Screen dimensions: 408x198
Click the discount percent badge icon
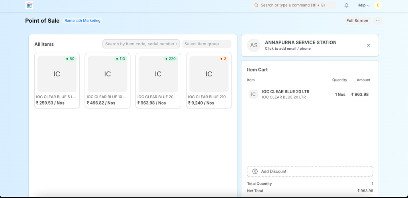[x=255, y=171]
